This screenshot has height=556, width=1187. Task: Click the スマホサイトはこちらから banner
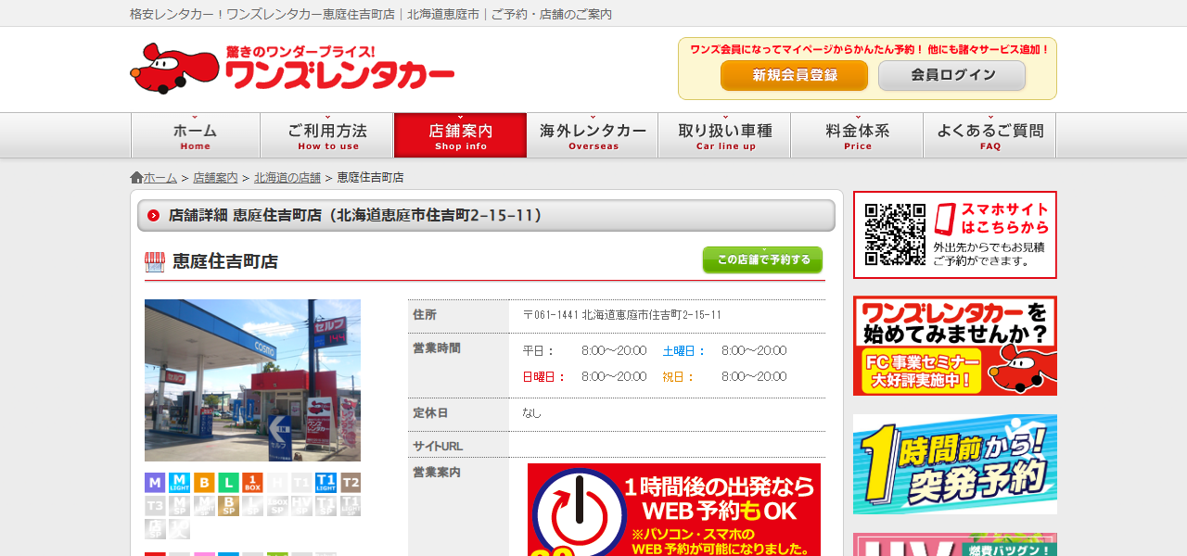(x=955, y=234)
